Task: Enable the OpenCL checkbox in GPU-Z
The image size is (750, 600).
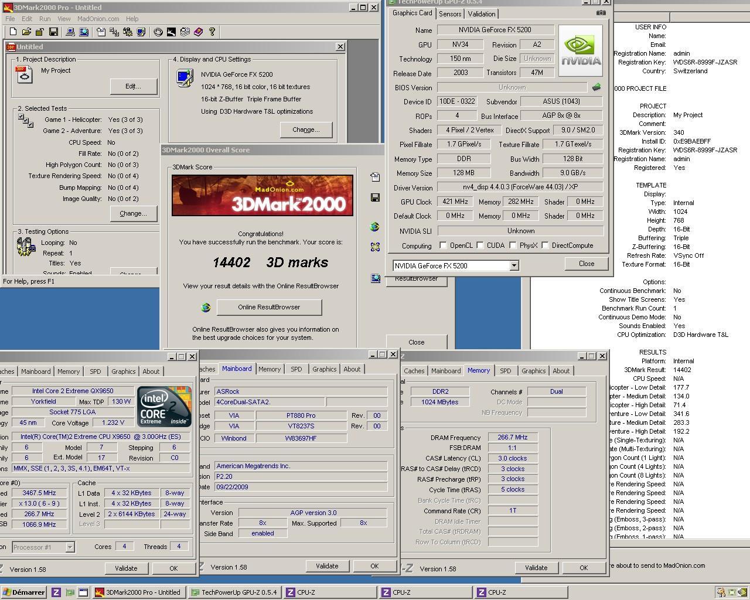Action: [443, 246]
